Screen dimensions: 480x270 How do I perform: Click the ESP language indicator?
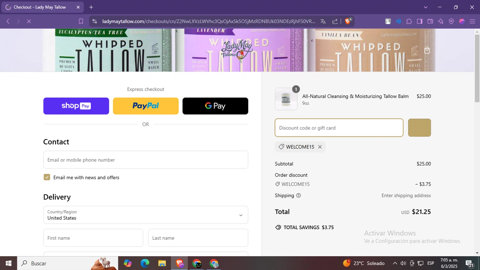(x=431, y=263)
